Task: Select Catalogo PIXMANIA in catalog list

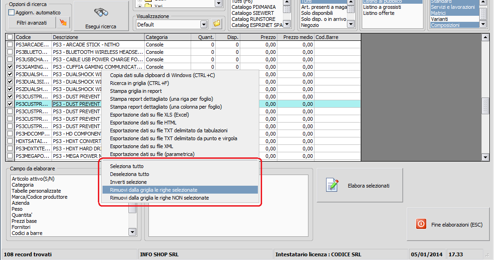Action: (253, 7)
